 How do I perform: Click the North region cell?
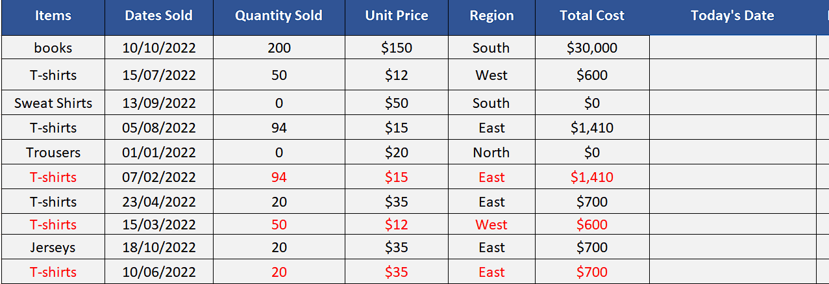click(491, 153)
